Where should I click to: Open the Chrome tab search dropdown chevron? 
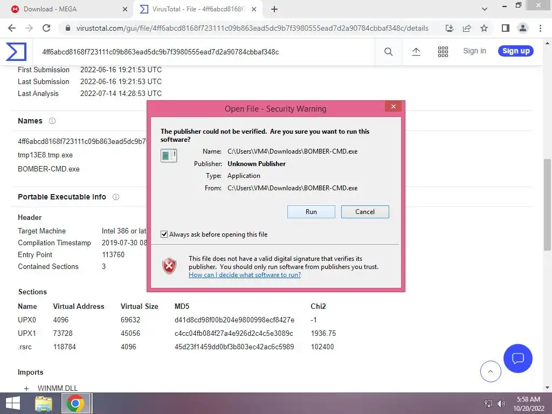click(x=485, y=10)
